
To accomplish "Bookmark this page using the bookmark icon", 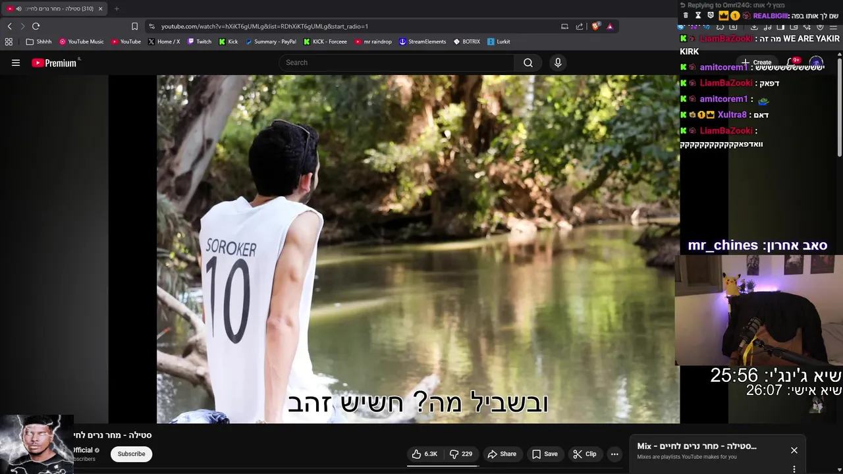I will pyautogui.click(x=134, y=26).
